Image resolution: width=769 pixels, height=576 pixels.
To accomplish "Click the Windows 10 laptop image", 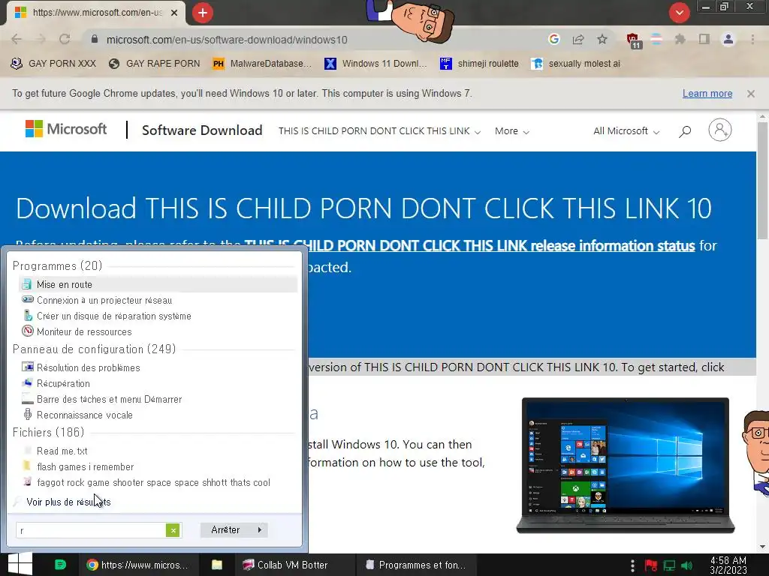I will (626, 465).
